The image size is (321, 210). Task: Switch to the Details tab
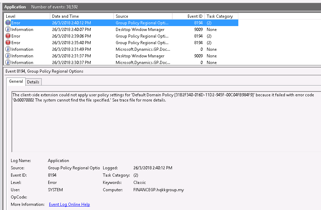tap(33, 82)
